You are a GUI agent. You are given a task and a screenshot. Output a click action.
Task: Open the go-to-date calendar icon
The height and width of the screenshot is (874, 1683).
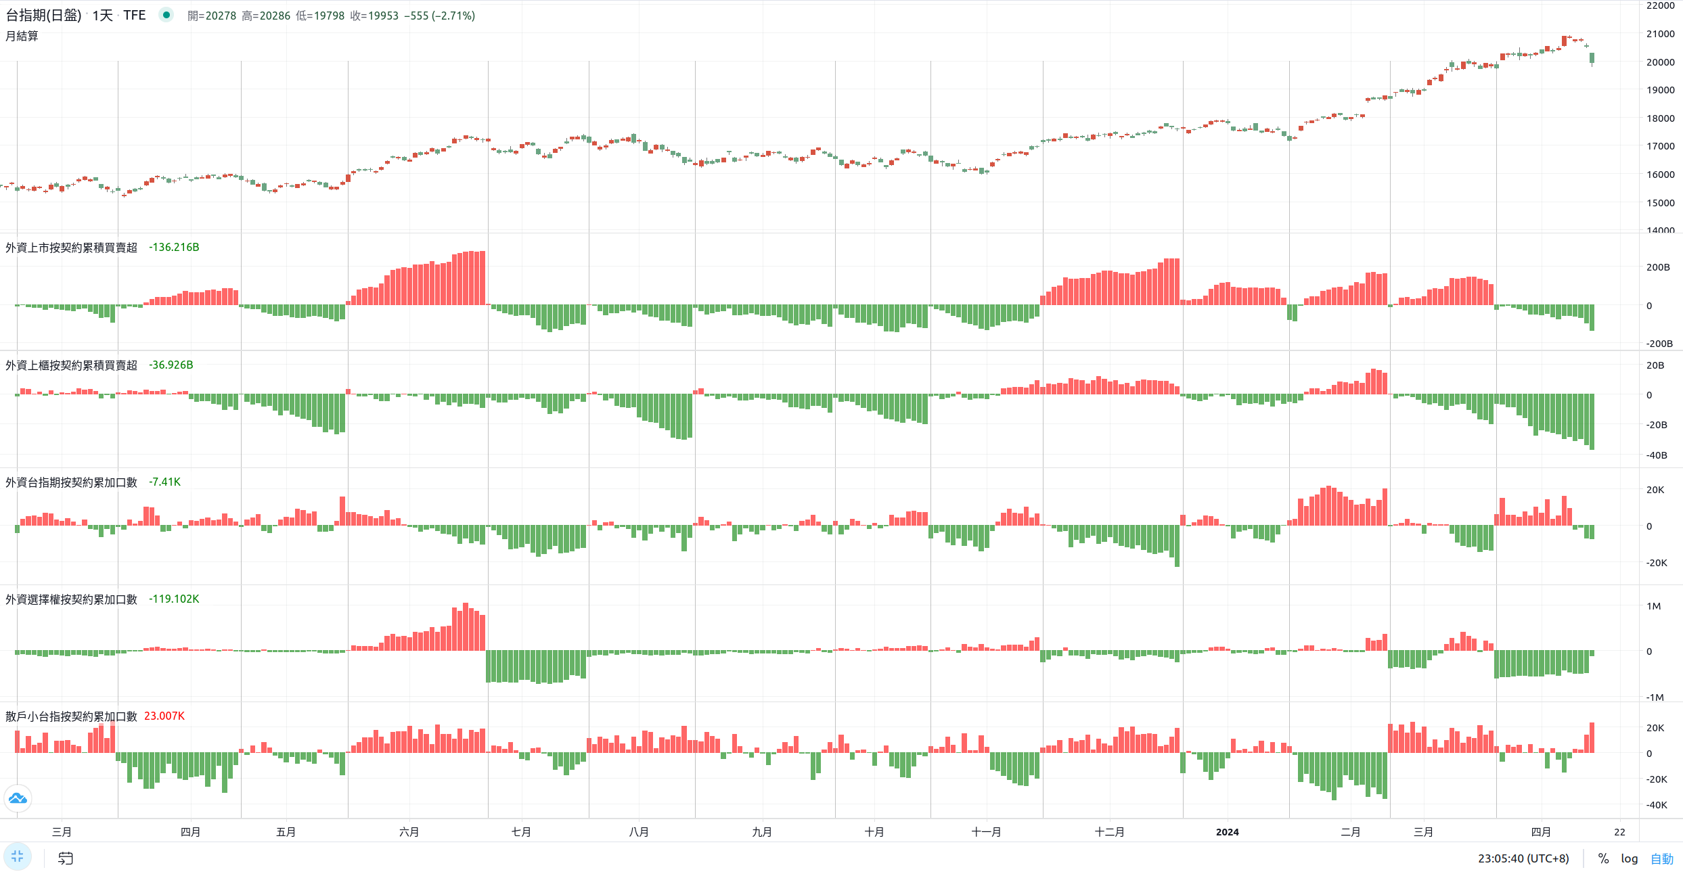pyautogui.click(x=66, y=858)
